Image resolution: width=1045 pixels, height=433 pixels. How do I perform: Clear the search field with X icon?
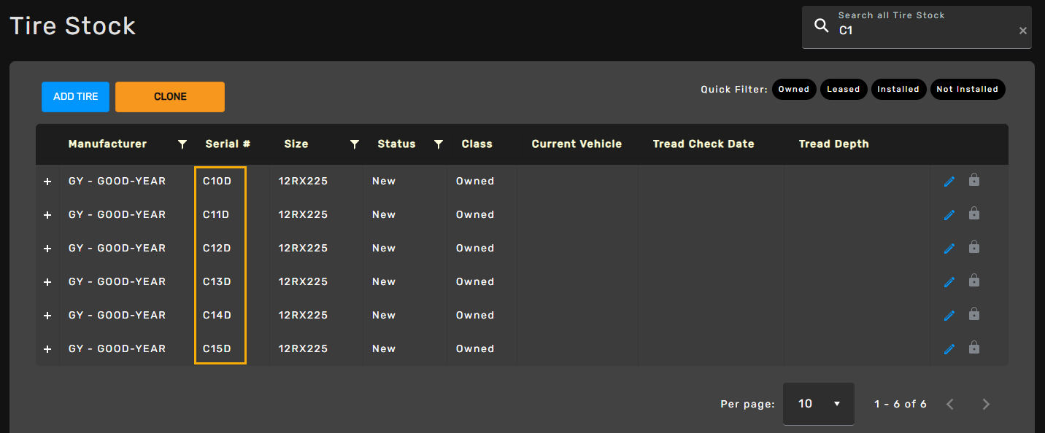coord(1022,31)
